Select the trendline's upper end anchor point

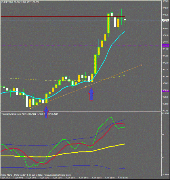[x=141, y=65]
